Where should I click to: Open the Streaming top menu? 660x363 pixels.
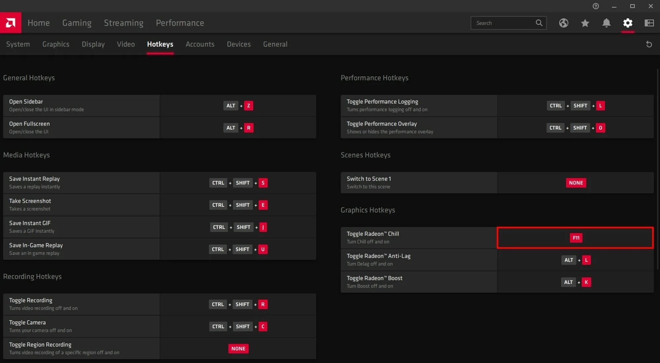(x=123, y=23)
